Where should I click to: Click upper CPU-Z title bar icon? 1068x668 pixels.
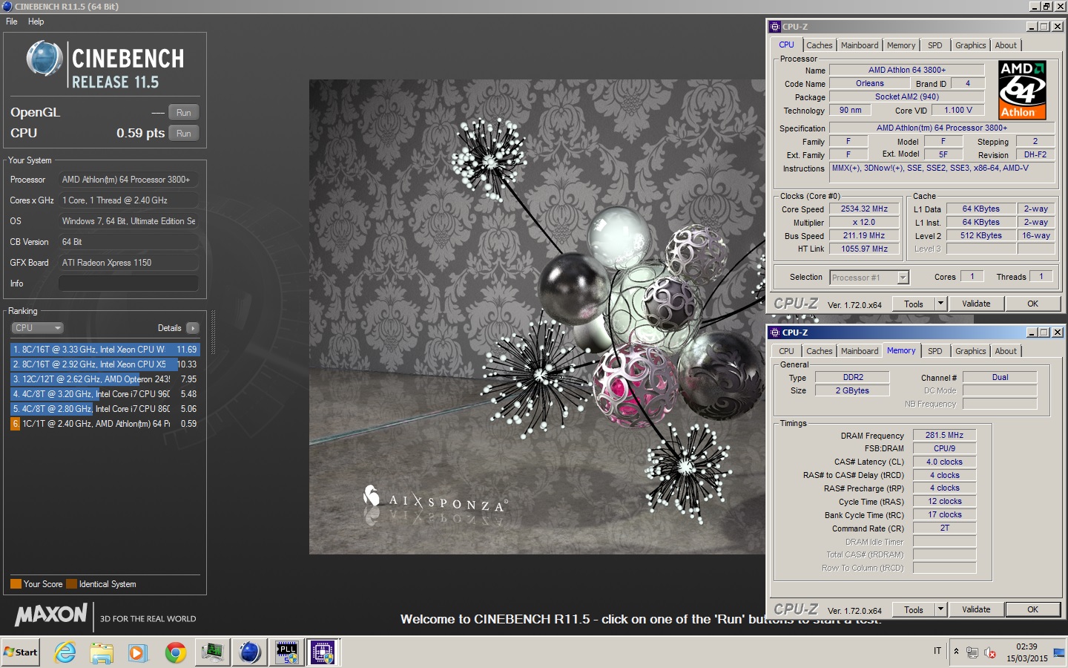tap(775, 27)
